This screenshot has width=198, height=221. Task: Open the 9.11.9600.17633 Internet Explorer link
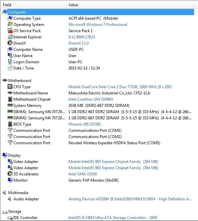(x=82, y=37)
